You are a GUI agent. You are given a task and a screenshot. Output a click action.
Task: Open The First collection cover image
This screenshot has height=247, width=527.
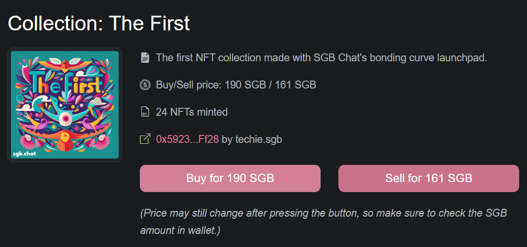pyautogui.click(x=64, y=105)
